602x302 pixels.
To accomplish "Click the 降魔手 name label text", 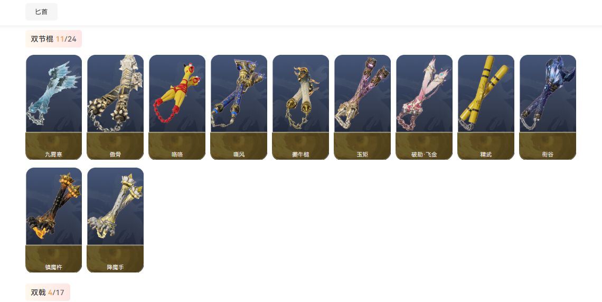I will pos(115,267).
